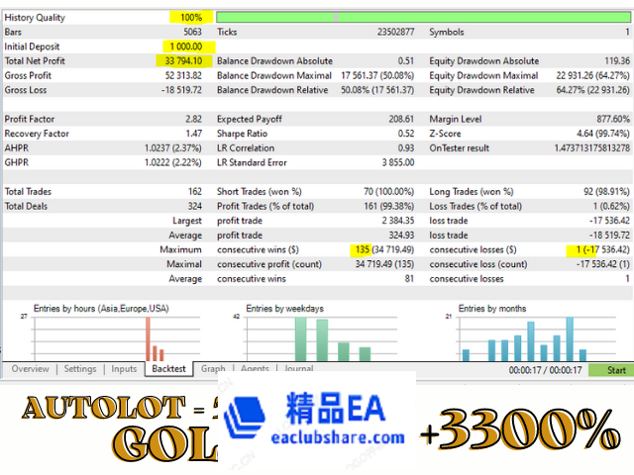634x475 pixels.
Task: Select the Largest loss trade value -17 536.42
Action: pos(609,221)
